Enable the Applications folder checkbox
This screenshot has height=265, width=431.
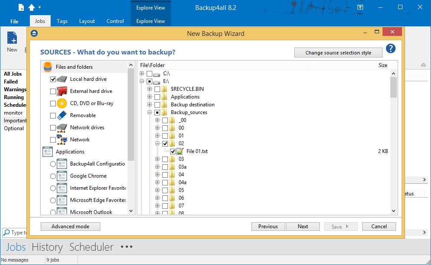158,97
